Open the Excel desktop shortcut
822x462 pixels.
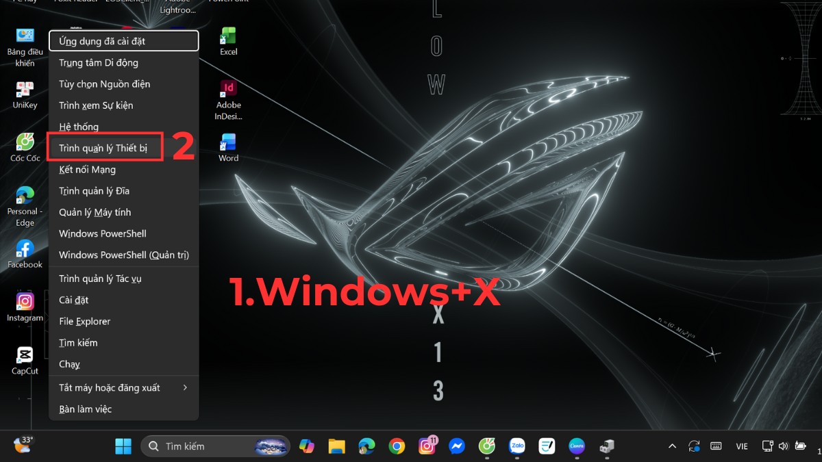228,42
